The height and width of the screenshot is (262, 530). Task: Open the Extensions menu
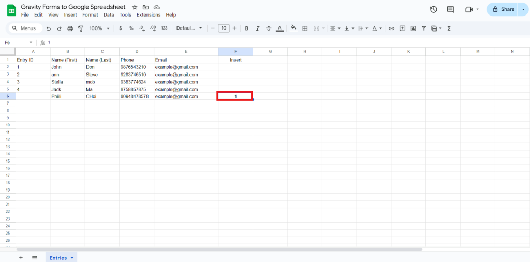coord(149,15)
